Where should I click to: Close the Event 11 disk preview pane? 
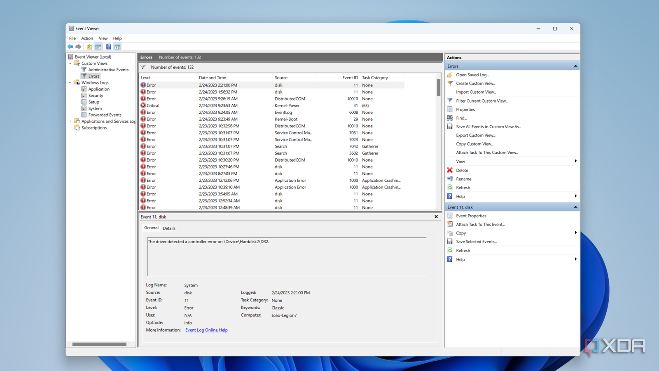click(436, 217)
